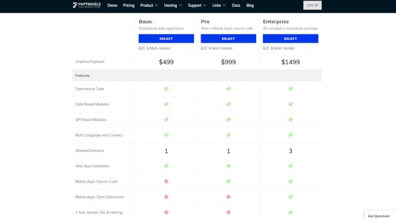The width and height of the screenshot is (396, 219).
Task: Click the Web App Installation label
Action: (92, 166)
